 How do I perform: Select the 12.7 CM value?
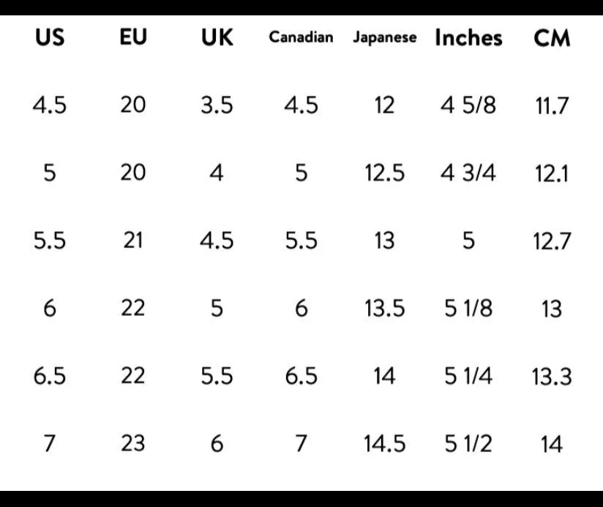pos(552,241)
